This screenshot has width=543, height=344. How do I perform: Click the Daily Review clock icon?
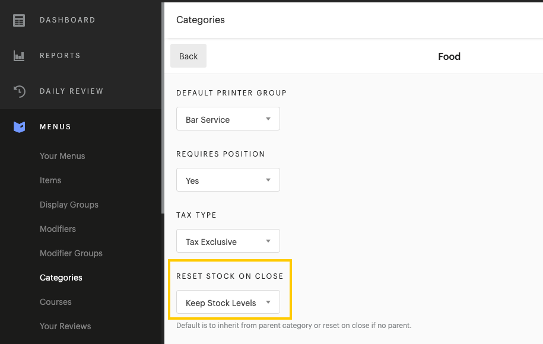point(20,91)
